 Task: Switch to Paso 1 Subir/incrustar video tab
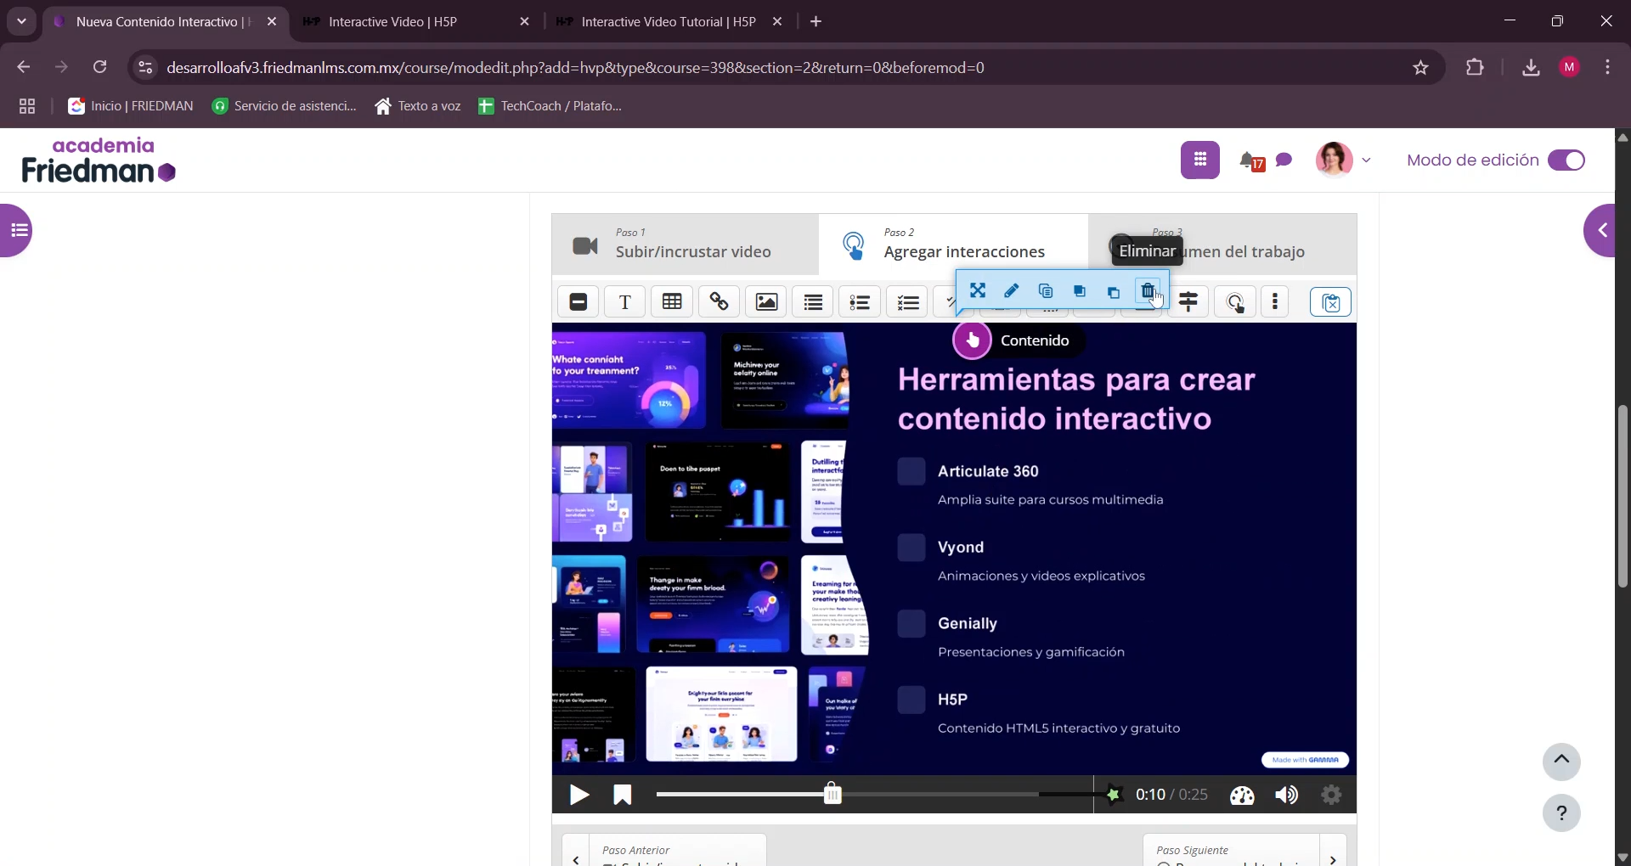pyautogui.click(x=686, y=245)
